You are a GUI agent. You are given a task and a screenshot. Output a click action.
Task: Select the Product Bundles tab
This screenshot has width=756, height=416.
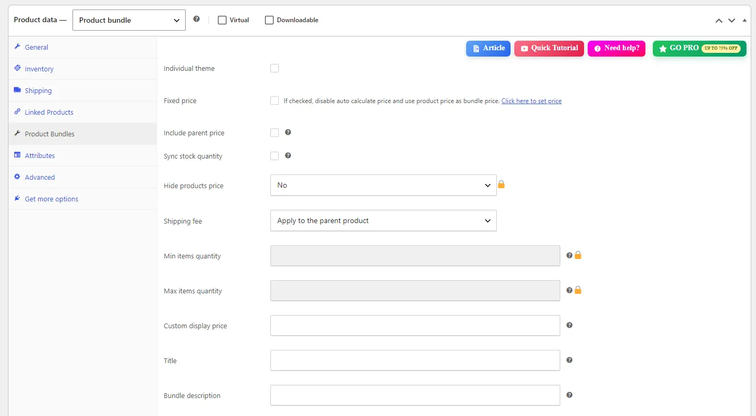pyautogui.click(x=83, y=134)
